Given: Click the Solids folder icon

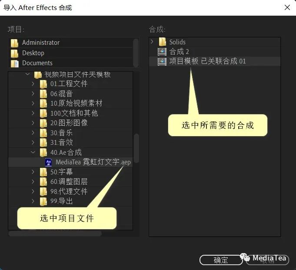Looking at the screenshot, I should pyautogui.click(x=163, y=42).
